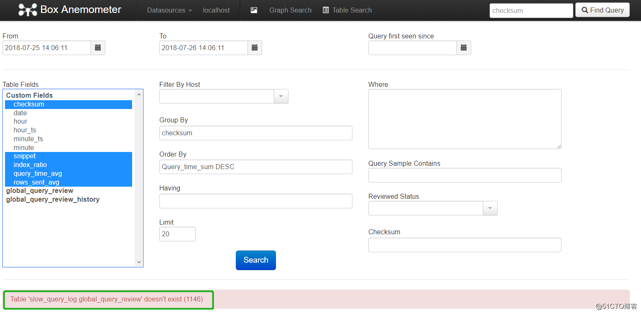Image resolution: width=641 pixels, height=314 pixels.
Task: Open the From date calendar picker
Action: tap(98, 48)
